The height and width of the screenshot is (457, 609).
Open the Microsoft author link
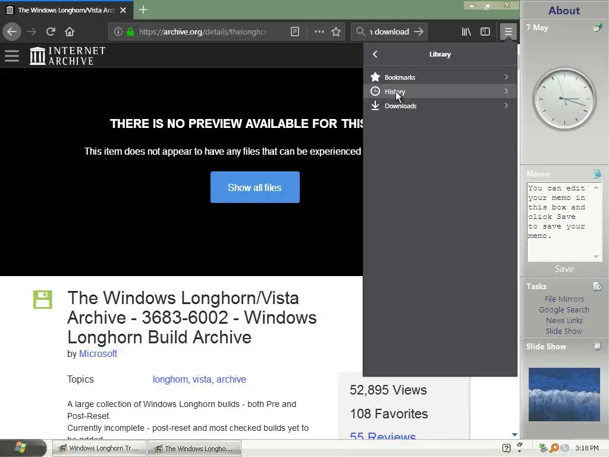click(x=98, y=353)
